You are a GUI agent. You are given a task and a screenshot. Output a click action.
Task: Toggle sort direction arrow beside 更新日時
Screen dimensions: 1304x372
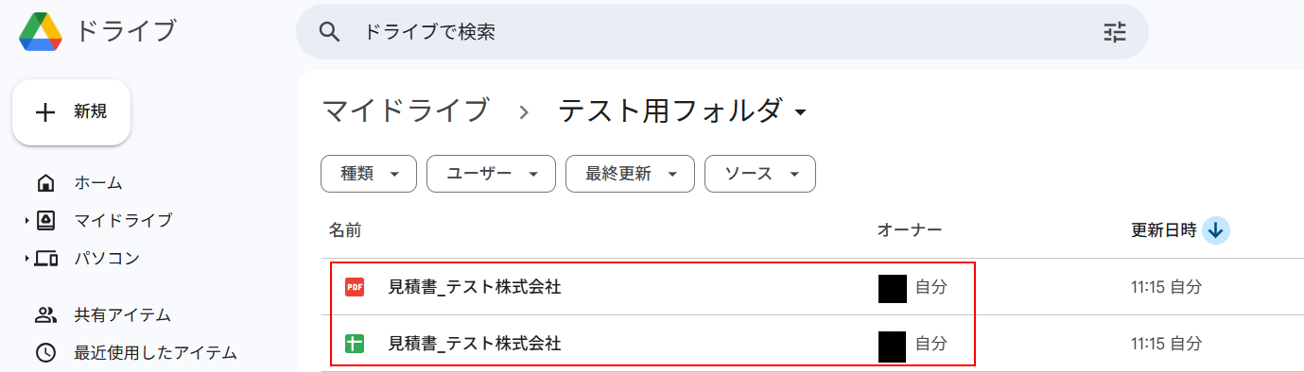pos(1216,229)
